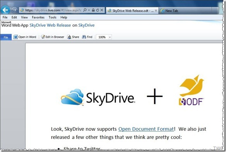Click the browser Forward arrow button
This screenshot has height=152, width=226.
(14, 10)
